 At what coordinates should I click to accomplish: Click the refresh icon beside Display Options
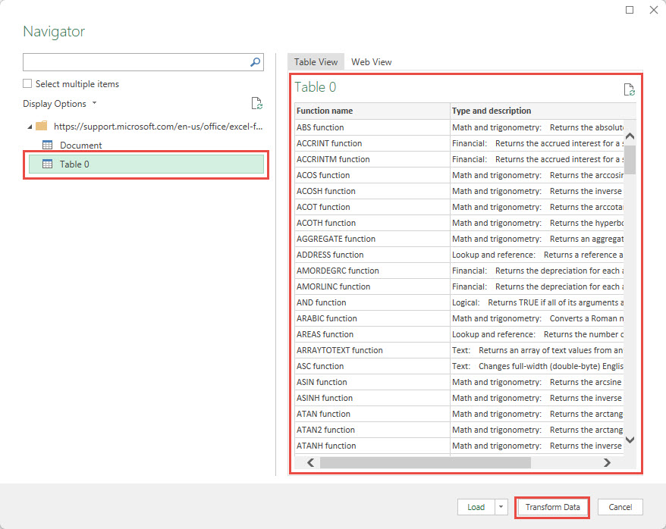[256, 104]
